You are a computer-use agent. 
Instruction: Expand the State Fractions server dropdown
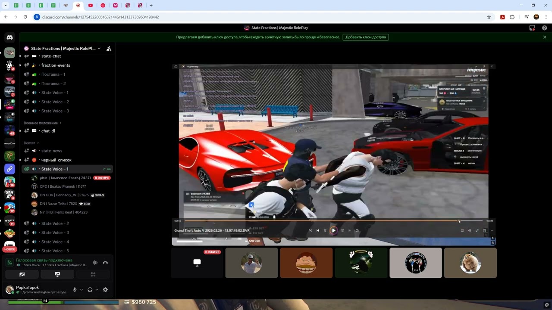pos(99,49)
